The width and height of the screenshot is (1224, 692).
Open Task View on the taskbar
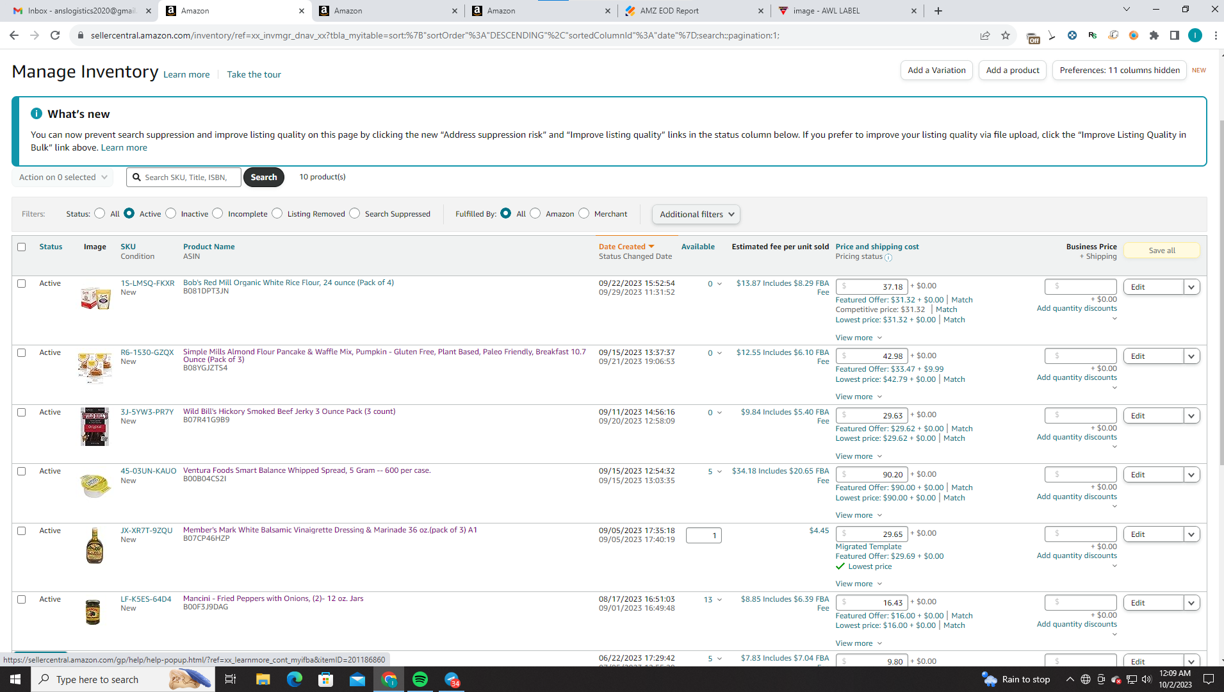[231, 679]
